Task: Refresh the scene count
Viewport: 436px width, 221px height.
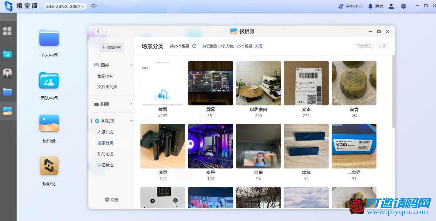Action: pyautogui.click(x=194, y=46)
